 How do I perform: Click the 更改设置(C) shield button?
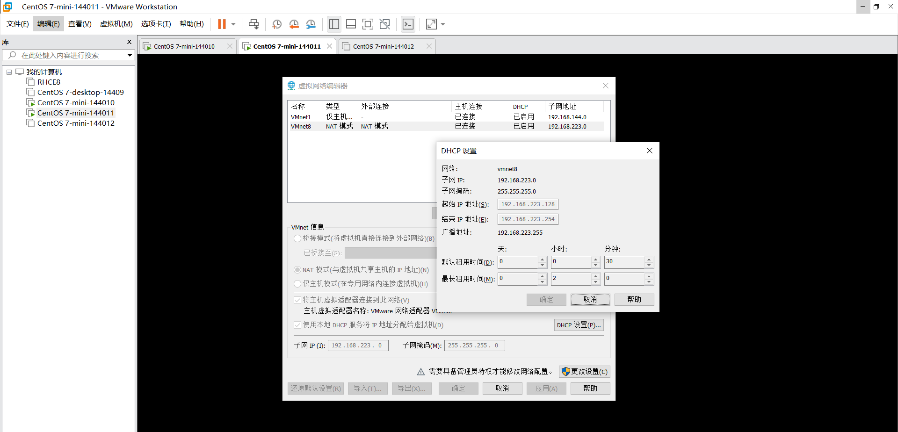pos(585,372)
